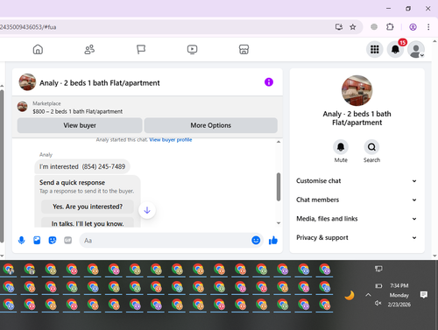Viewport: 438px width, 330px height.
Task: Open Chrome three-dot menu
Action: (x=428, y=27)
